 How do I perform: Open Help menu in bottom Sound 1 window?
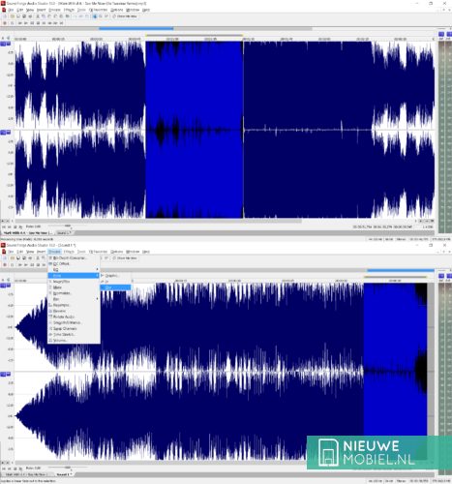(146, 252)
